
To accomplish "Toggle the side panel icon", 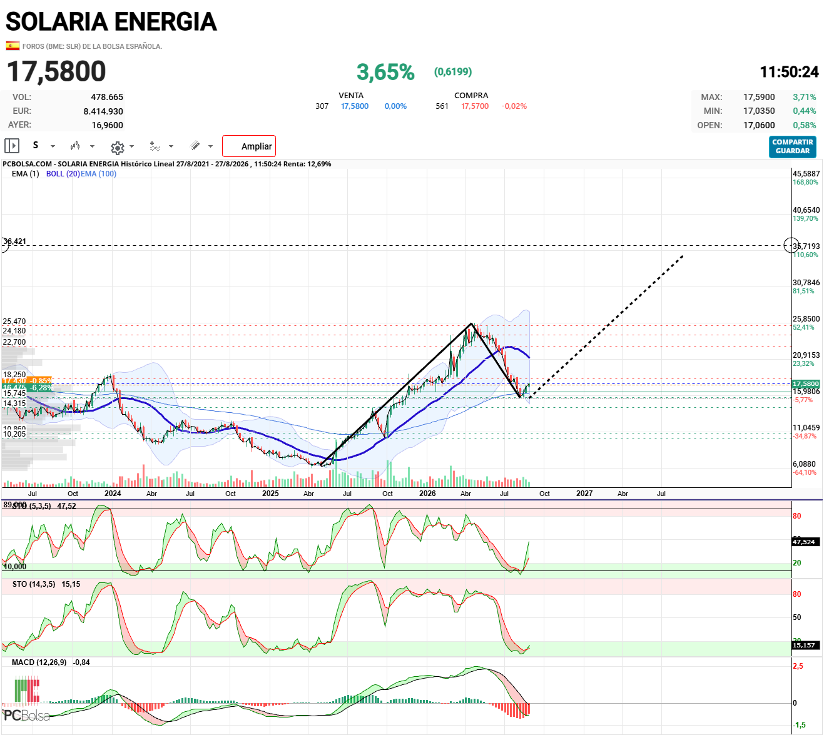I will pyautogui.click(x=12, y=146).
